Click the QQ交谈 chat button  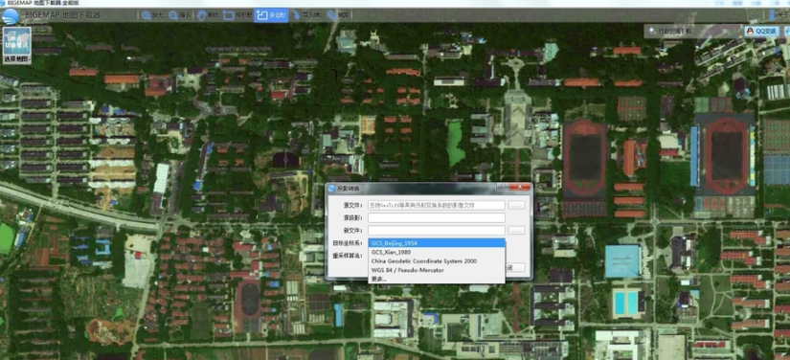coord(762,32)
